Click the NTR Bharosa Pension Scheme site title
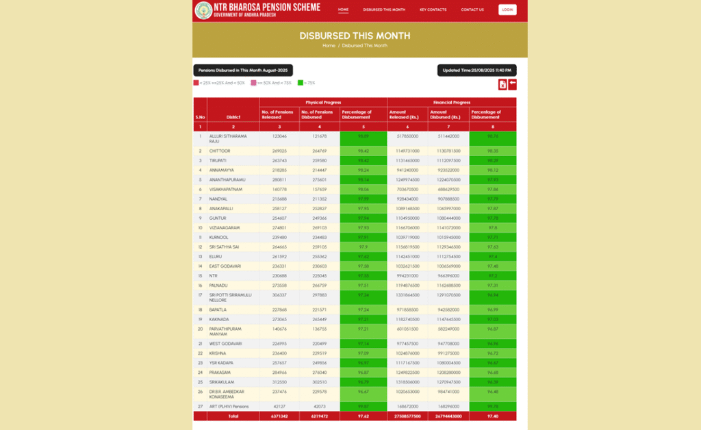Image resolution: width=701 pixels, height=430 pixels. (267, 7)
